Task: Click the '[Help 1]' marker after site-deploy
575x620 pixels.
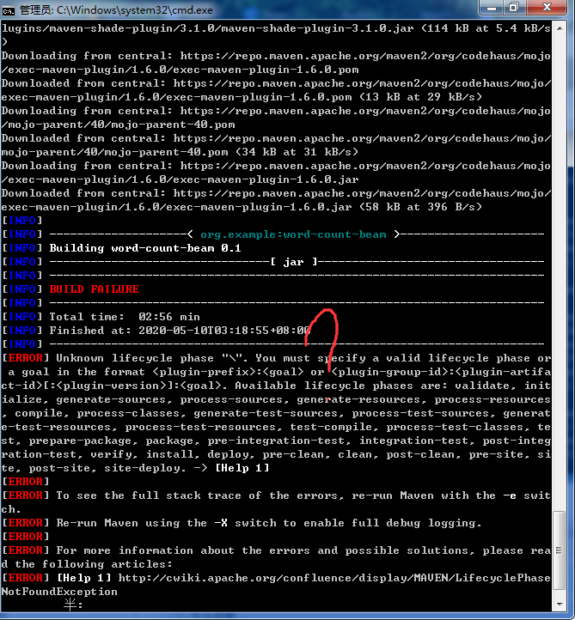Action: coord(242,468)
